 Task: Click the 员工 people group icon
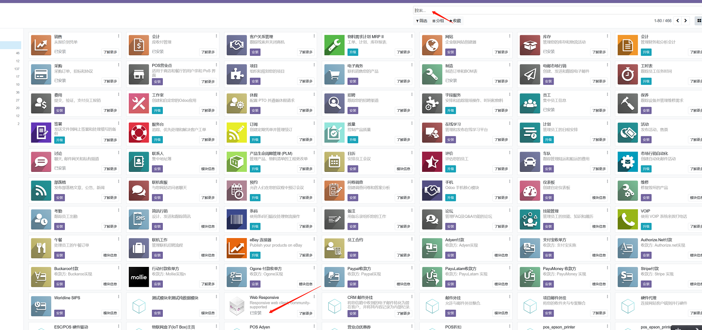coord(530,104)
